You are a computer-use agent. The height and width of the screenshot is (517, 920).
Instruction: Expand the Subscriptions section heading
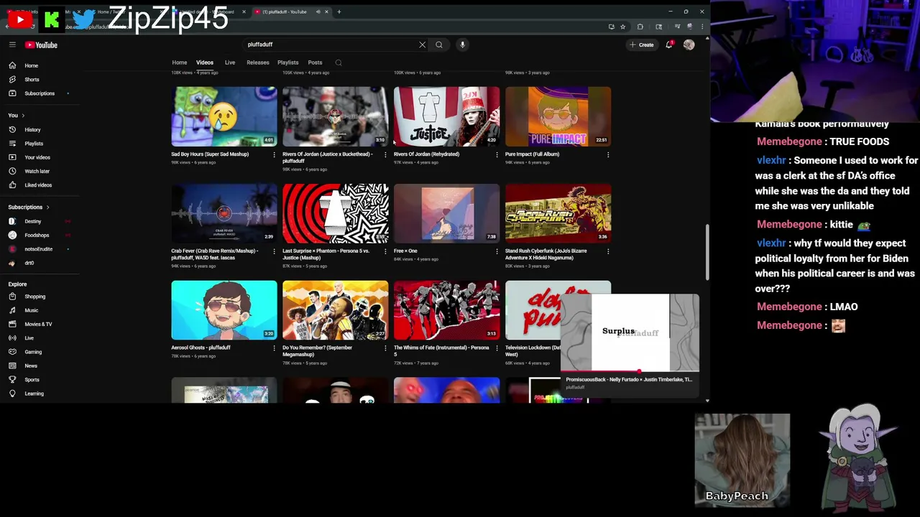coord(29,207)
